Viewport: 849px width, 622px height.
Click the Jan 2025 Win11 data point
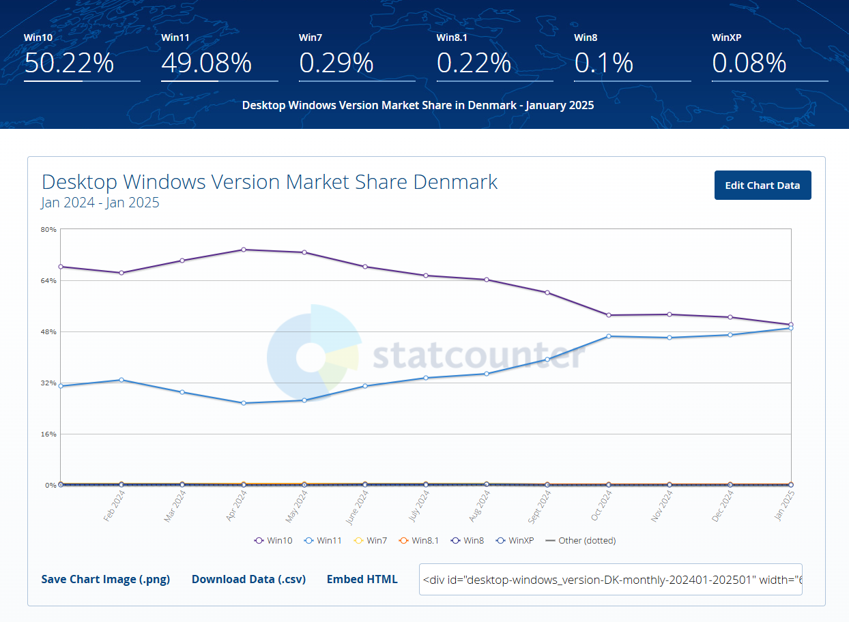(x=790, y=328)
